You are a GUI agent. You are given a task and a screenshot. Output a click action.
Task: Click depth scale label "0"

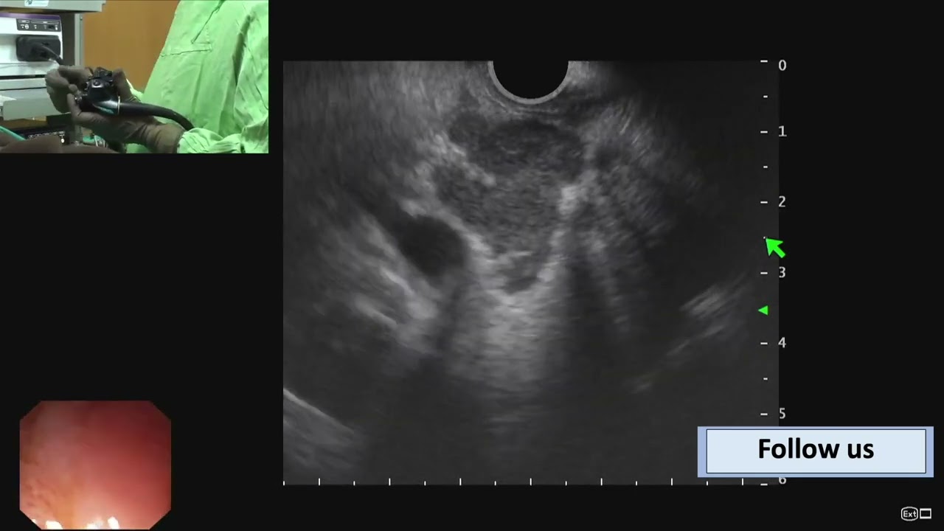coord(782,65)
